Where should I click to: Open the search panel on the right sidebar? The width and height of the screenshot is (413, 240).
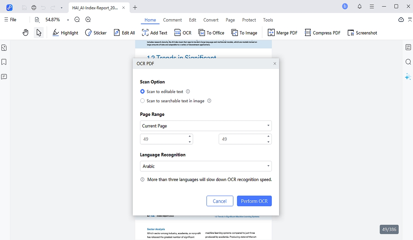pos(408,62)
